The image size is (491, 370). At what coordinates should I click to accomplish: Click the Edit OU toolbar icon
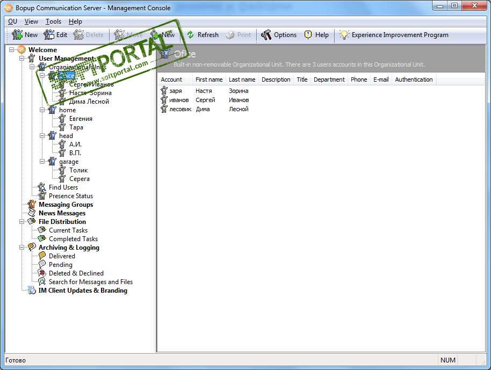(49, 35)
